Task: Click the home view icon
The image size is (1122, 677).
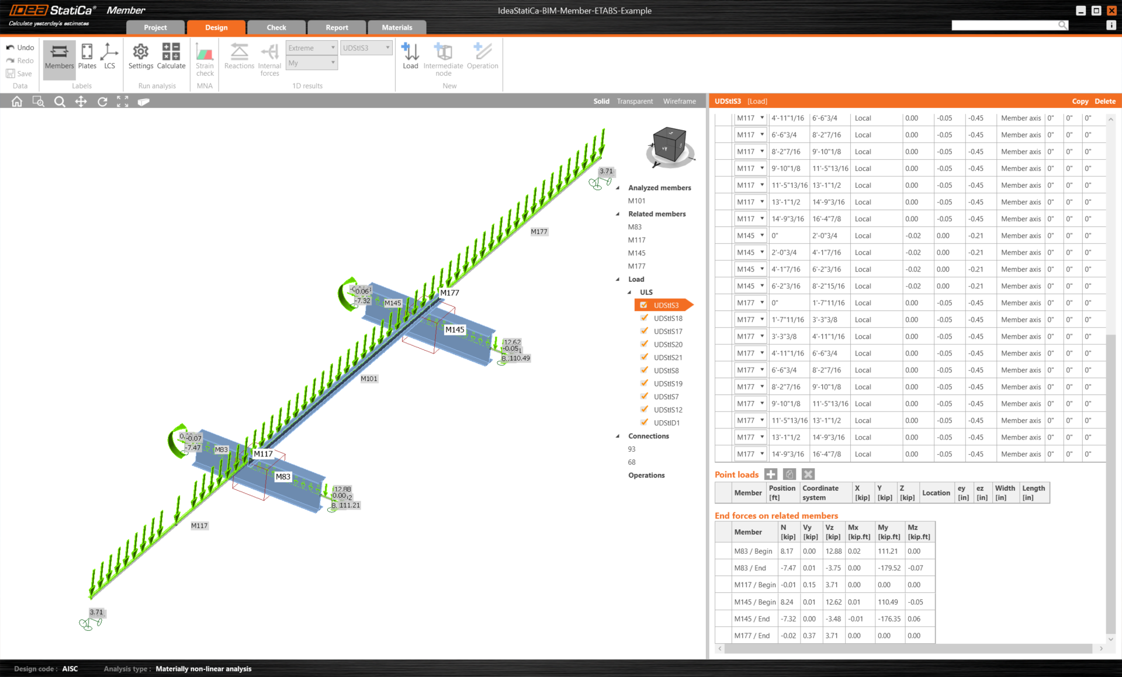Action: click(17, 102)
